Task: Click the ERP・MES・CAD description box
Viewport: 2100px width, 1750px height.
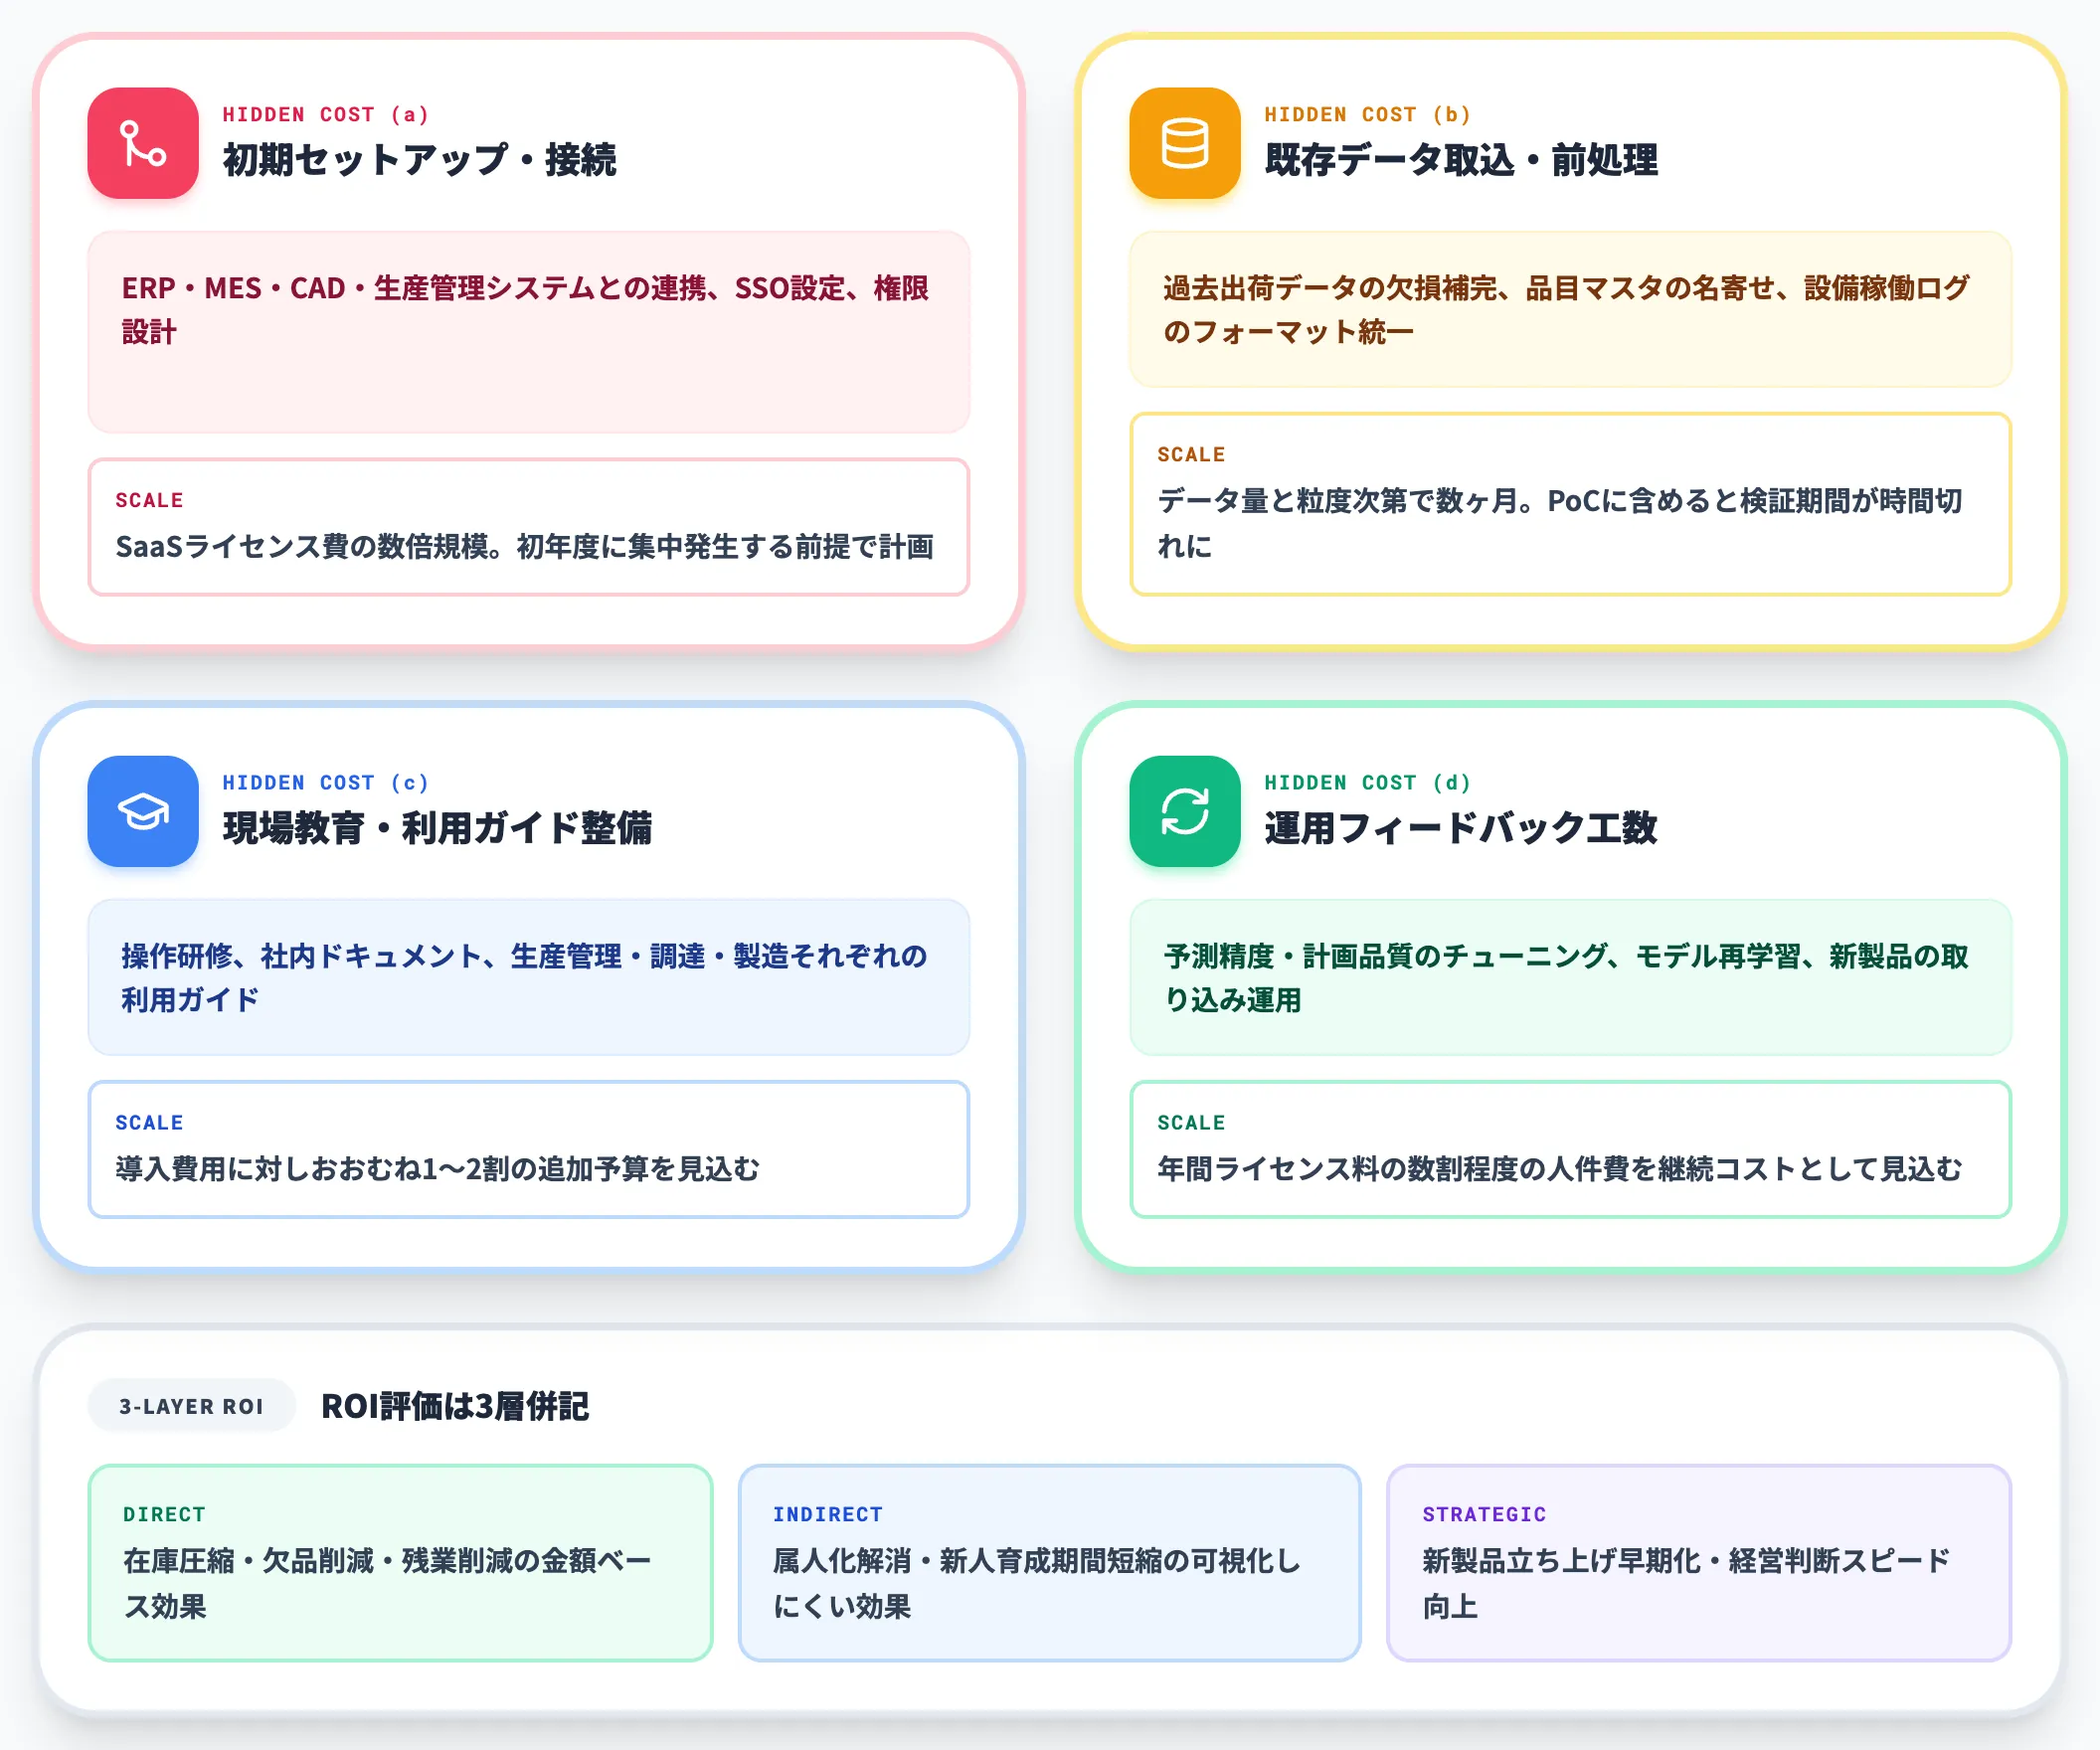Action: (529, 332)
